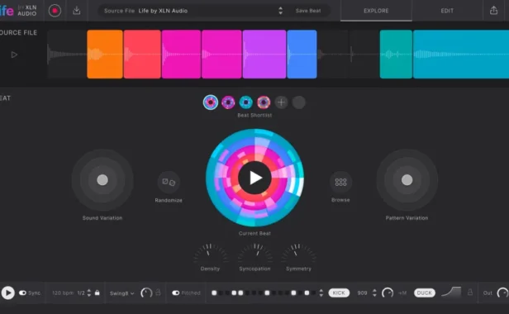Screen dimensions: 509x314
Task: Click the Symmetry knob
Action: coord(298,255)
